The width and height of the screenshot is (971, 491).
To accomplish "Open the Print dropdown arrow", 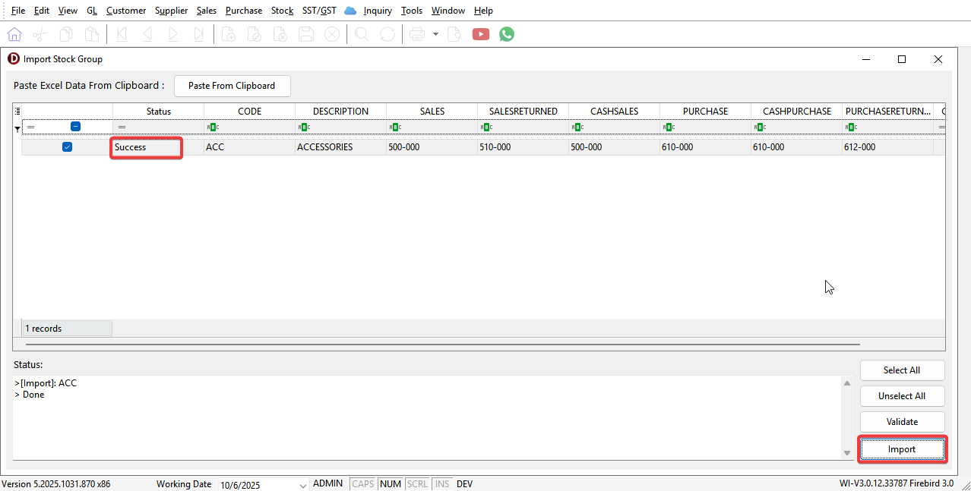I will [435, 34].
